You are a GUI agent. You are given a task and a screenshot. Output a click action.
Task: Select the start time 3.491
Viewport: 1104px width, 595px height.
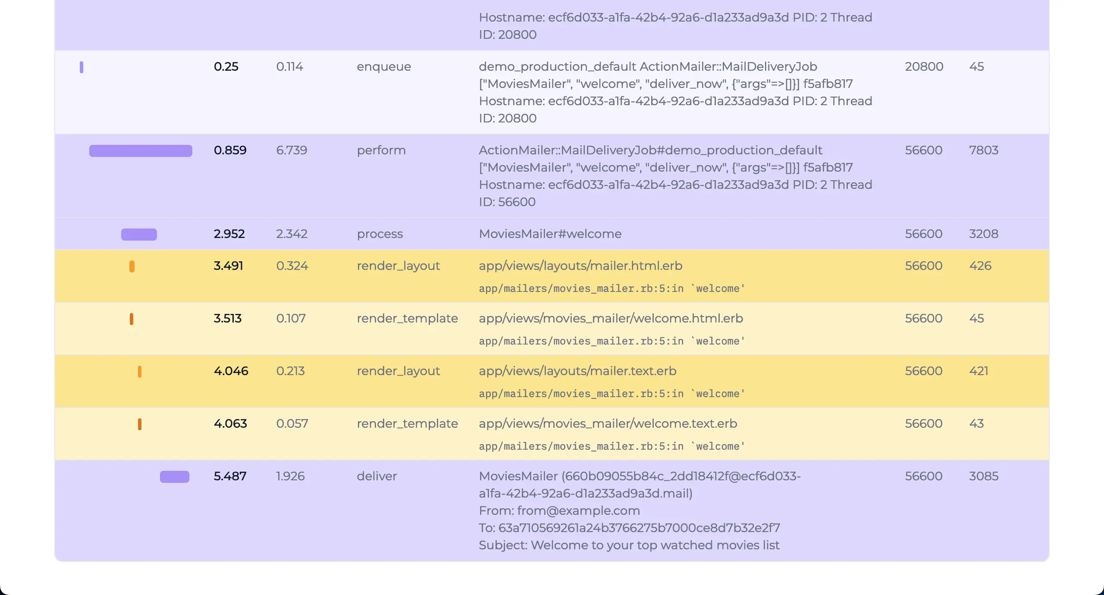(229, 266)
